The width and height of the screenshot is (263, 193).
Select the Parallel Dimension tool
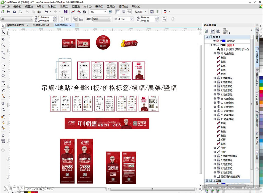(3, 90)
